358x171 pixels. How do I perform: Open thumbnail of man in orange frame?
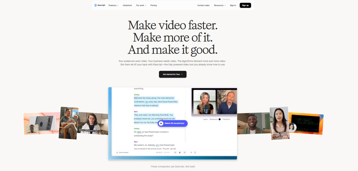41,123
